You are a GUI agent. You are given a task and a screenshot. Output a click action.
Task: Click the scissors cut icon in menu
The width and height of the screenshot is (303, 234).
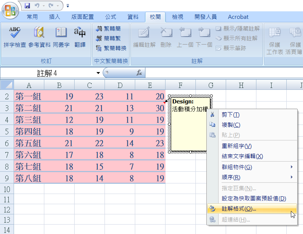pos(212,115)
